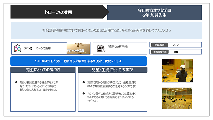Select the 児童・生徒にとっての学び heading

[x=112, y=70]
